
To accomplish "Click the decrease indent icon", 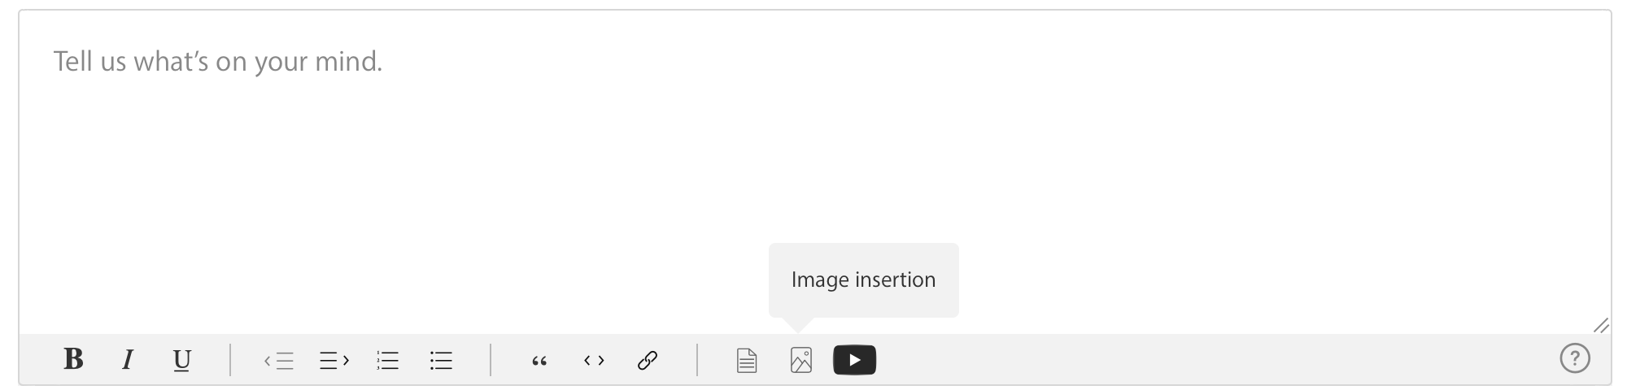I will (x=279, y=360).
